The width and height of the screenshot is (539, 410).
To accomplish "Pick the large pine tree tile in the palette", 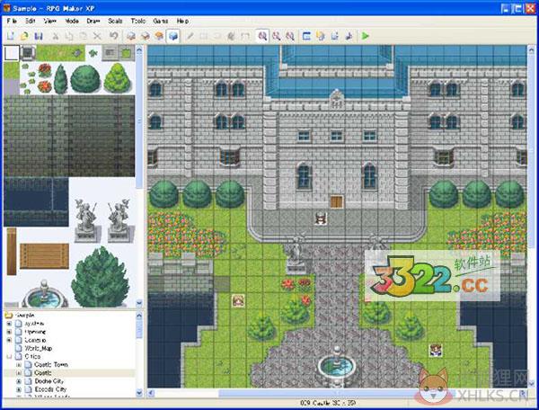I will pos(101,277).
